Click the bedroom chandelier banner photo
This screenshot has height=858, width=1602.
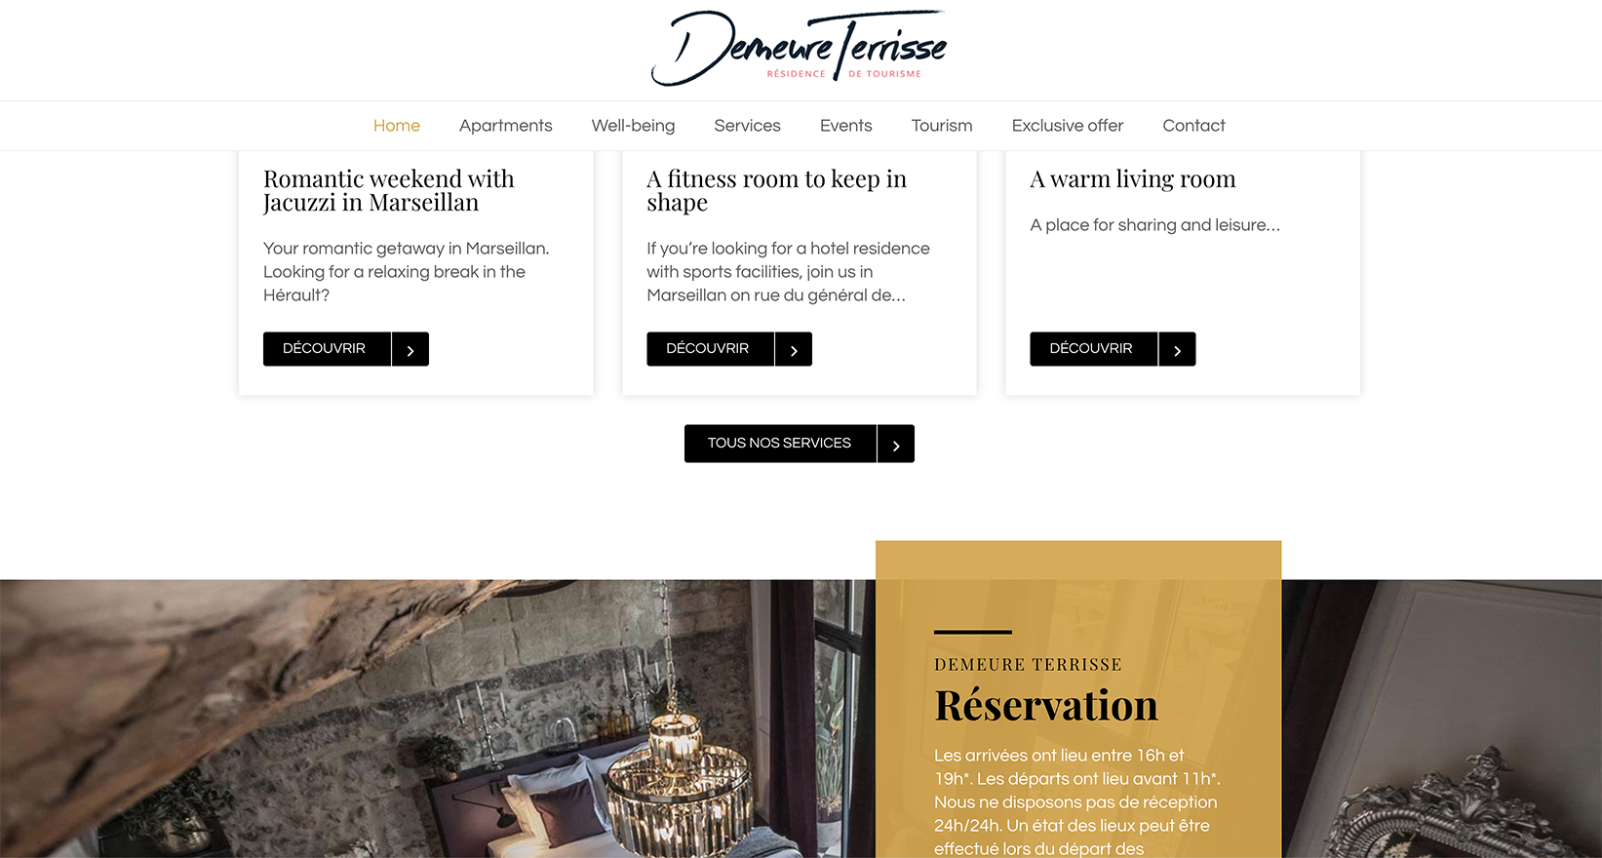pos(438,719)
